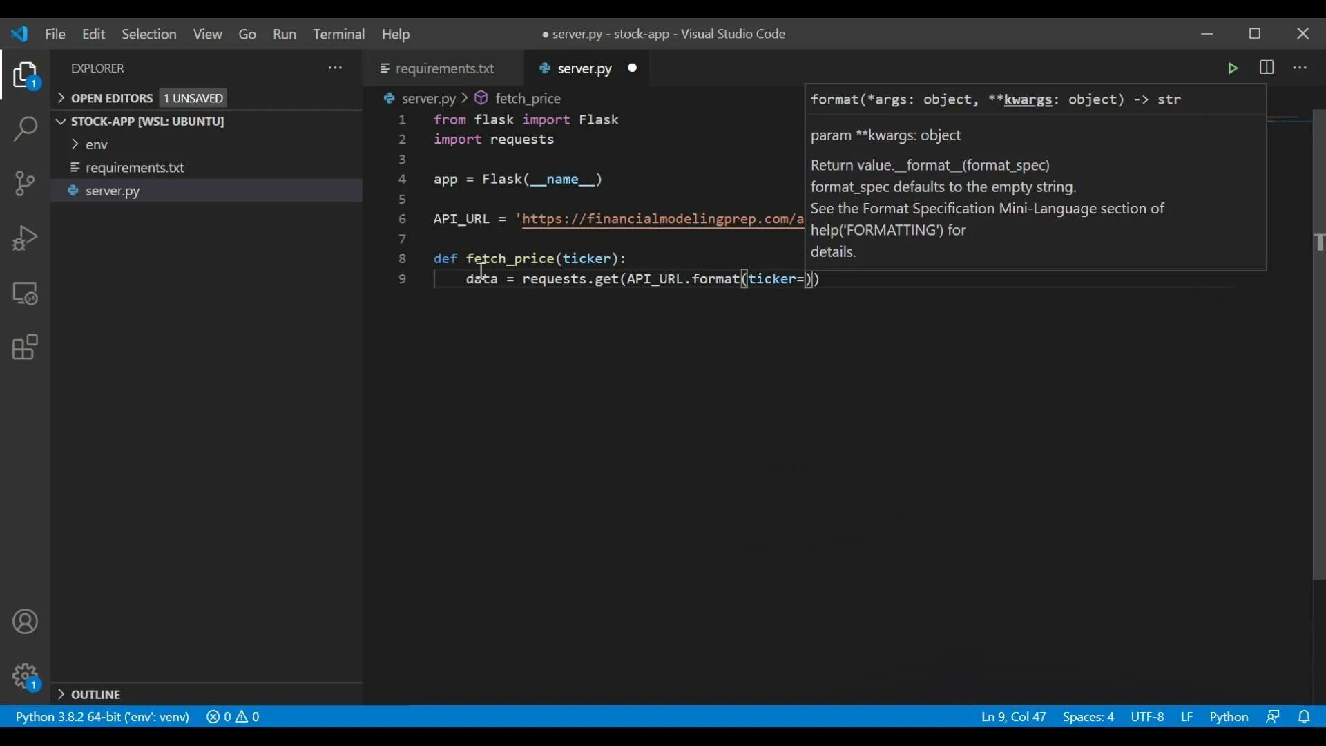This screenshot has width=1326, height=746.
Task: Open the Search view in activity bar
Action: (25, 128)
